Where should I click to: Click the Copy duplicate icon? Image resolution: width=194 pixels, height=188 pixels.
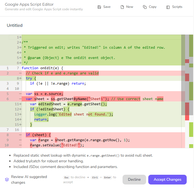(x=145, y=7)
